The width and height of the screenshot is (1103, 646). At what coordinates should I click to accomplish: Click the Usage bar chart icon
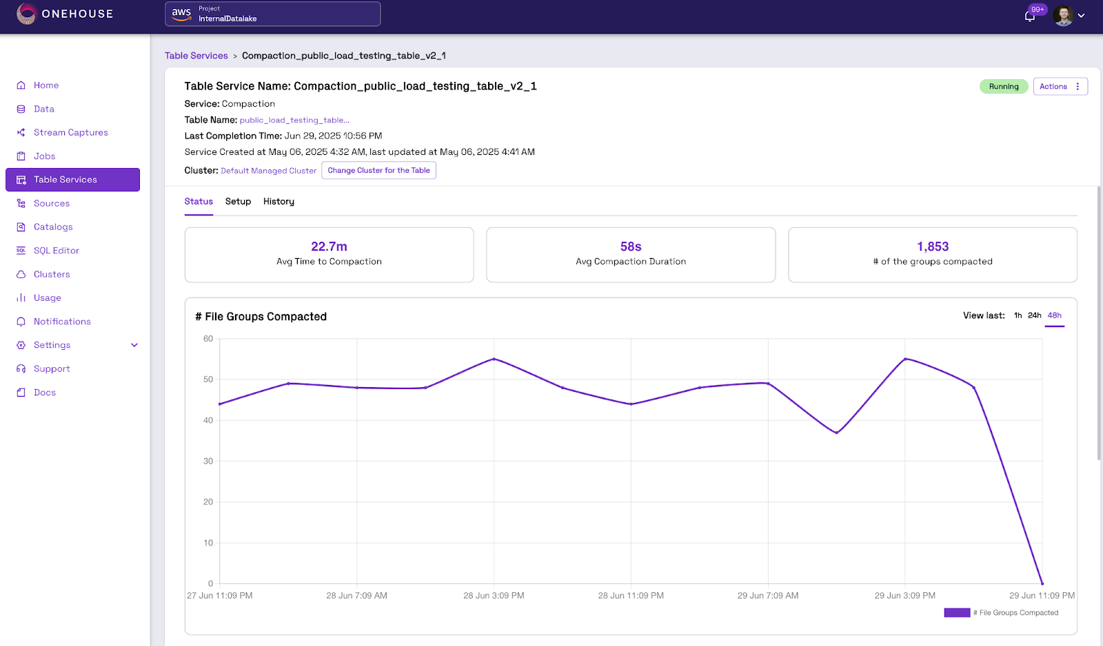[21, 298]
